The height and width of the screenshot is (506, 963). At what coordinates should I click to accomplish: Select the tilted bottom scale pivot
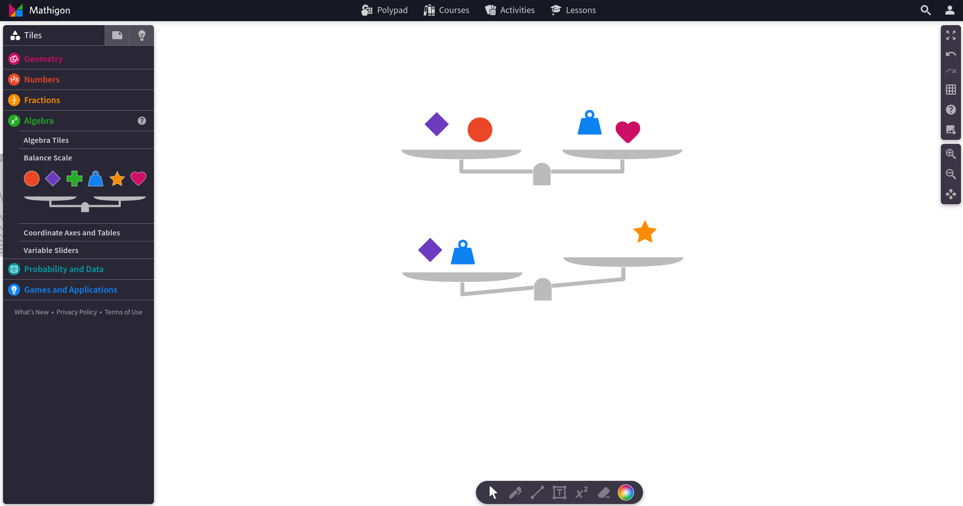tap(543, 289)
